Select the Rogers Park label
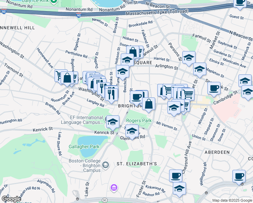Viewport: 253px width, 203px height. [x=139, y=120]
